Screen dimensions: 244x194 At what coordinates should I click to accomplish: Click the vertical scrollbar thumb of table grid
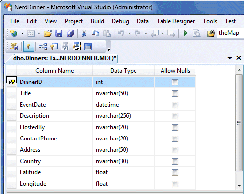[x=239, y=123]
